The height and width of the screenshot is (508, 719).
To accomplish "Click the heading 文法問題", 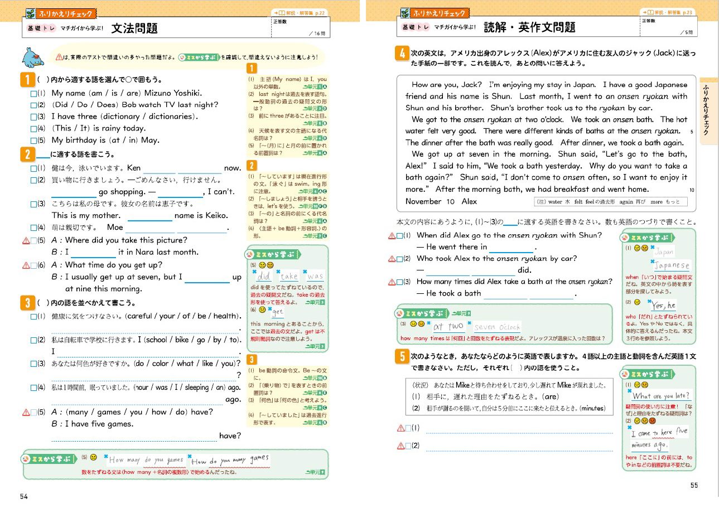I will pyautogui.click(x=134, y=27).
